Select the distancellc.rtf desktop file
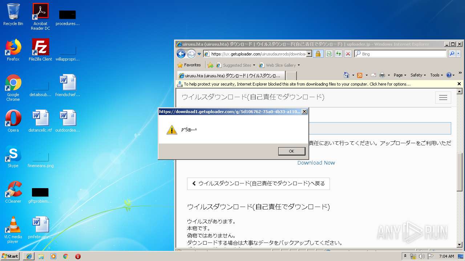465x261 pixels. pos(40,121)
